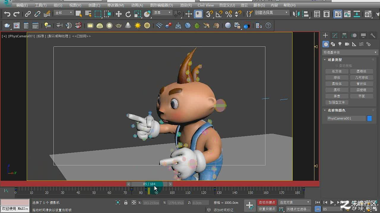Click the Undo arrow icon

(x=7, y=14)
